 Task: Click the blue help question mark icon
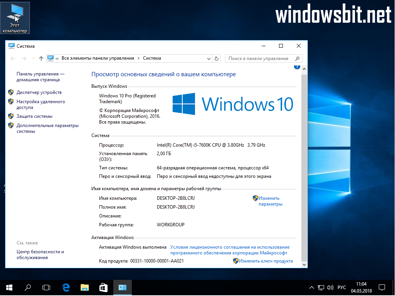(x=297, y=67)
